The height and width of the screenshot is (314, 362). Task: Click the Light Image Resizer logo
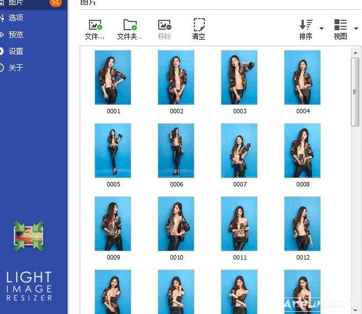coord(29,236)
